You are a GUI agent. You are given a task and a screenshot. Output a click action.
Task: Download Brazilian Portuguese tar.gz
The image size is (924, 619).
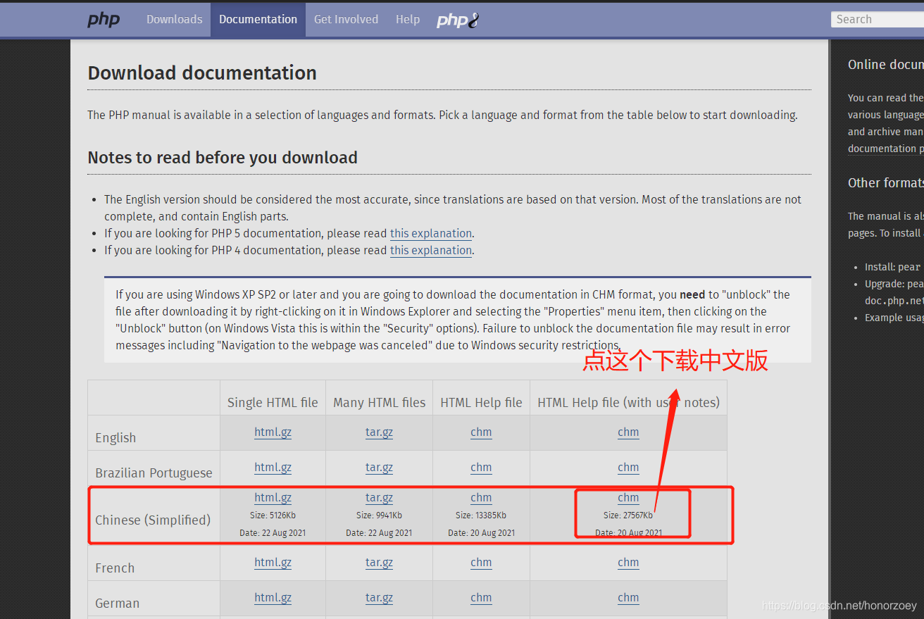(x=379, y=468)
